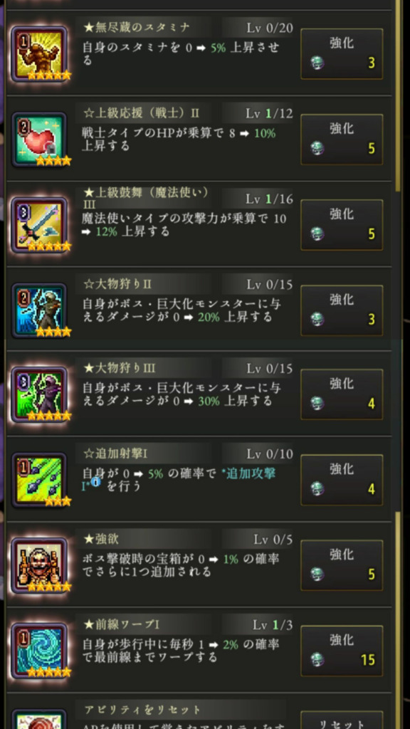Select the 大物狩りIII green archer icon
The image size is (410, 729).
[40, 394]
